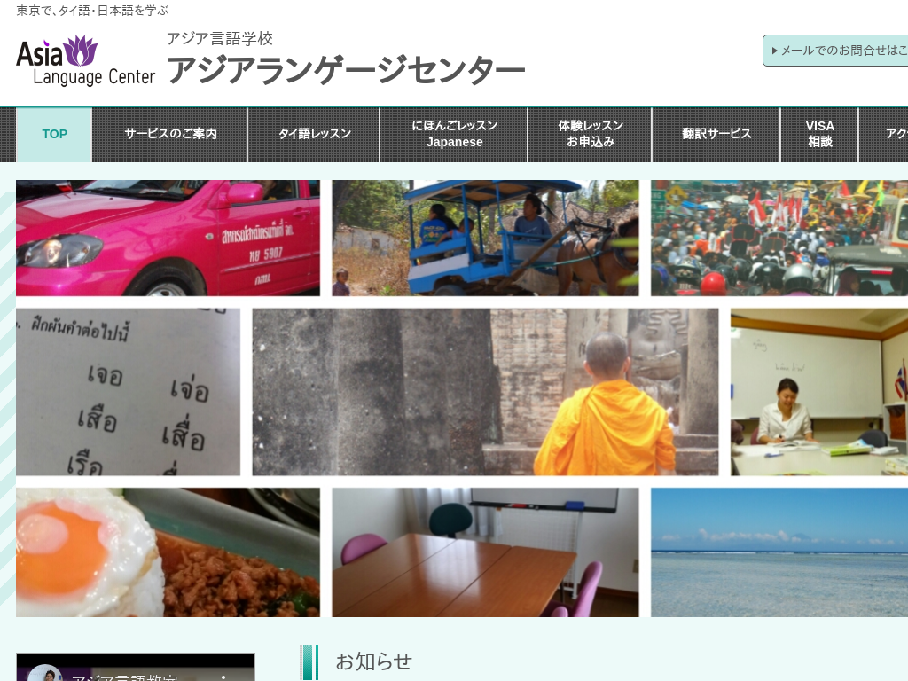Click the アジア言語学校 subtitle text
The image size is (908, 681).
(220, 39)
